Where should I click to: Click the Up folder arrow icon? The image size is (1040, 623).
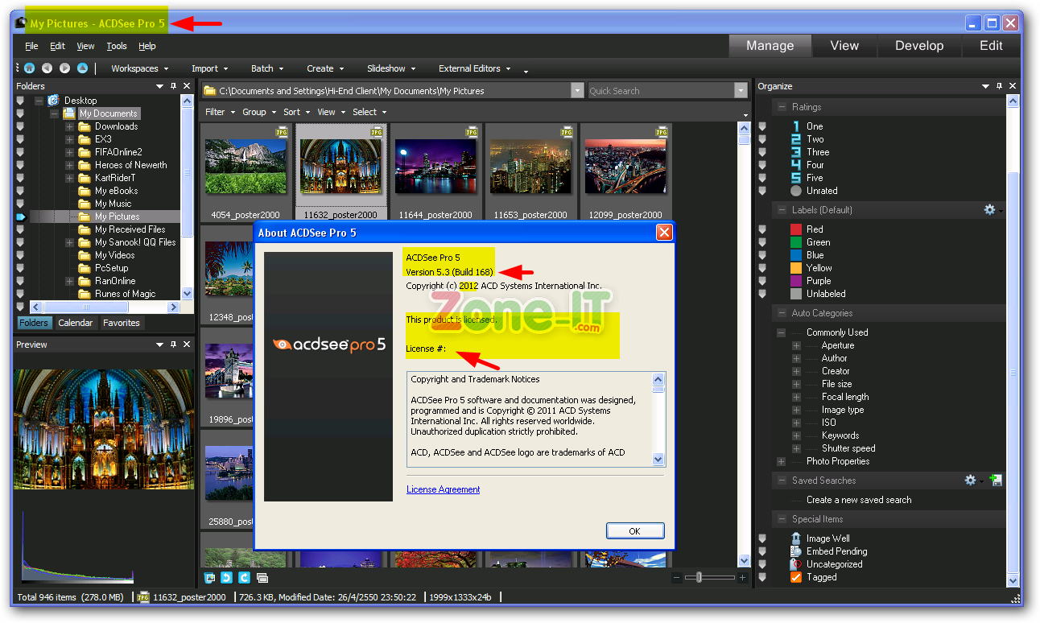[x=82, y=68]
